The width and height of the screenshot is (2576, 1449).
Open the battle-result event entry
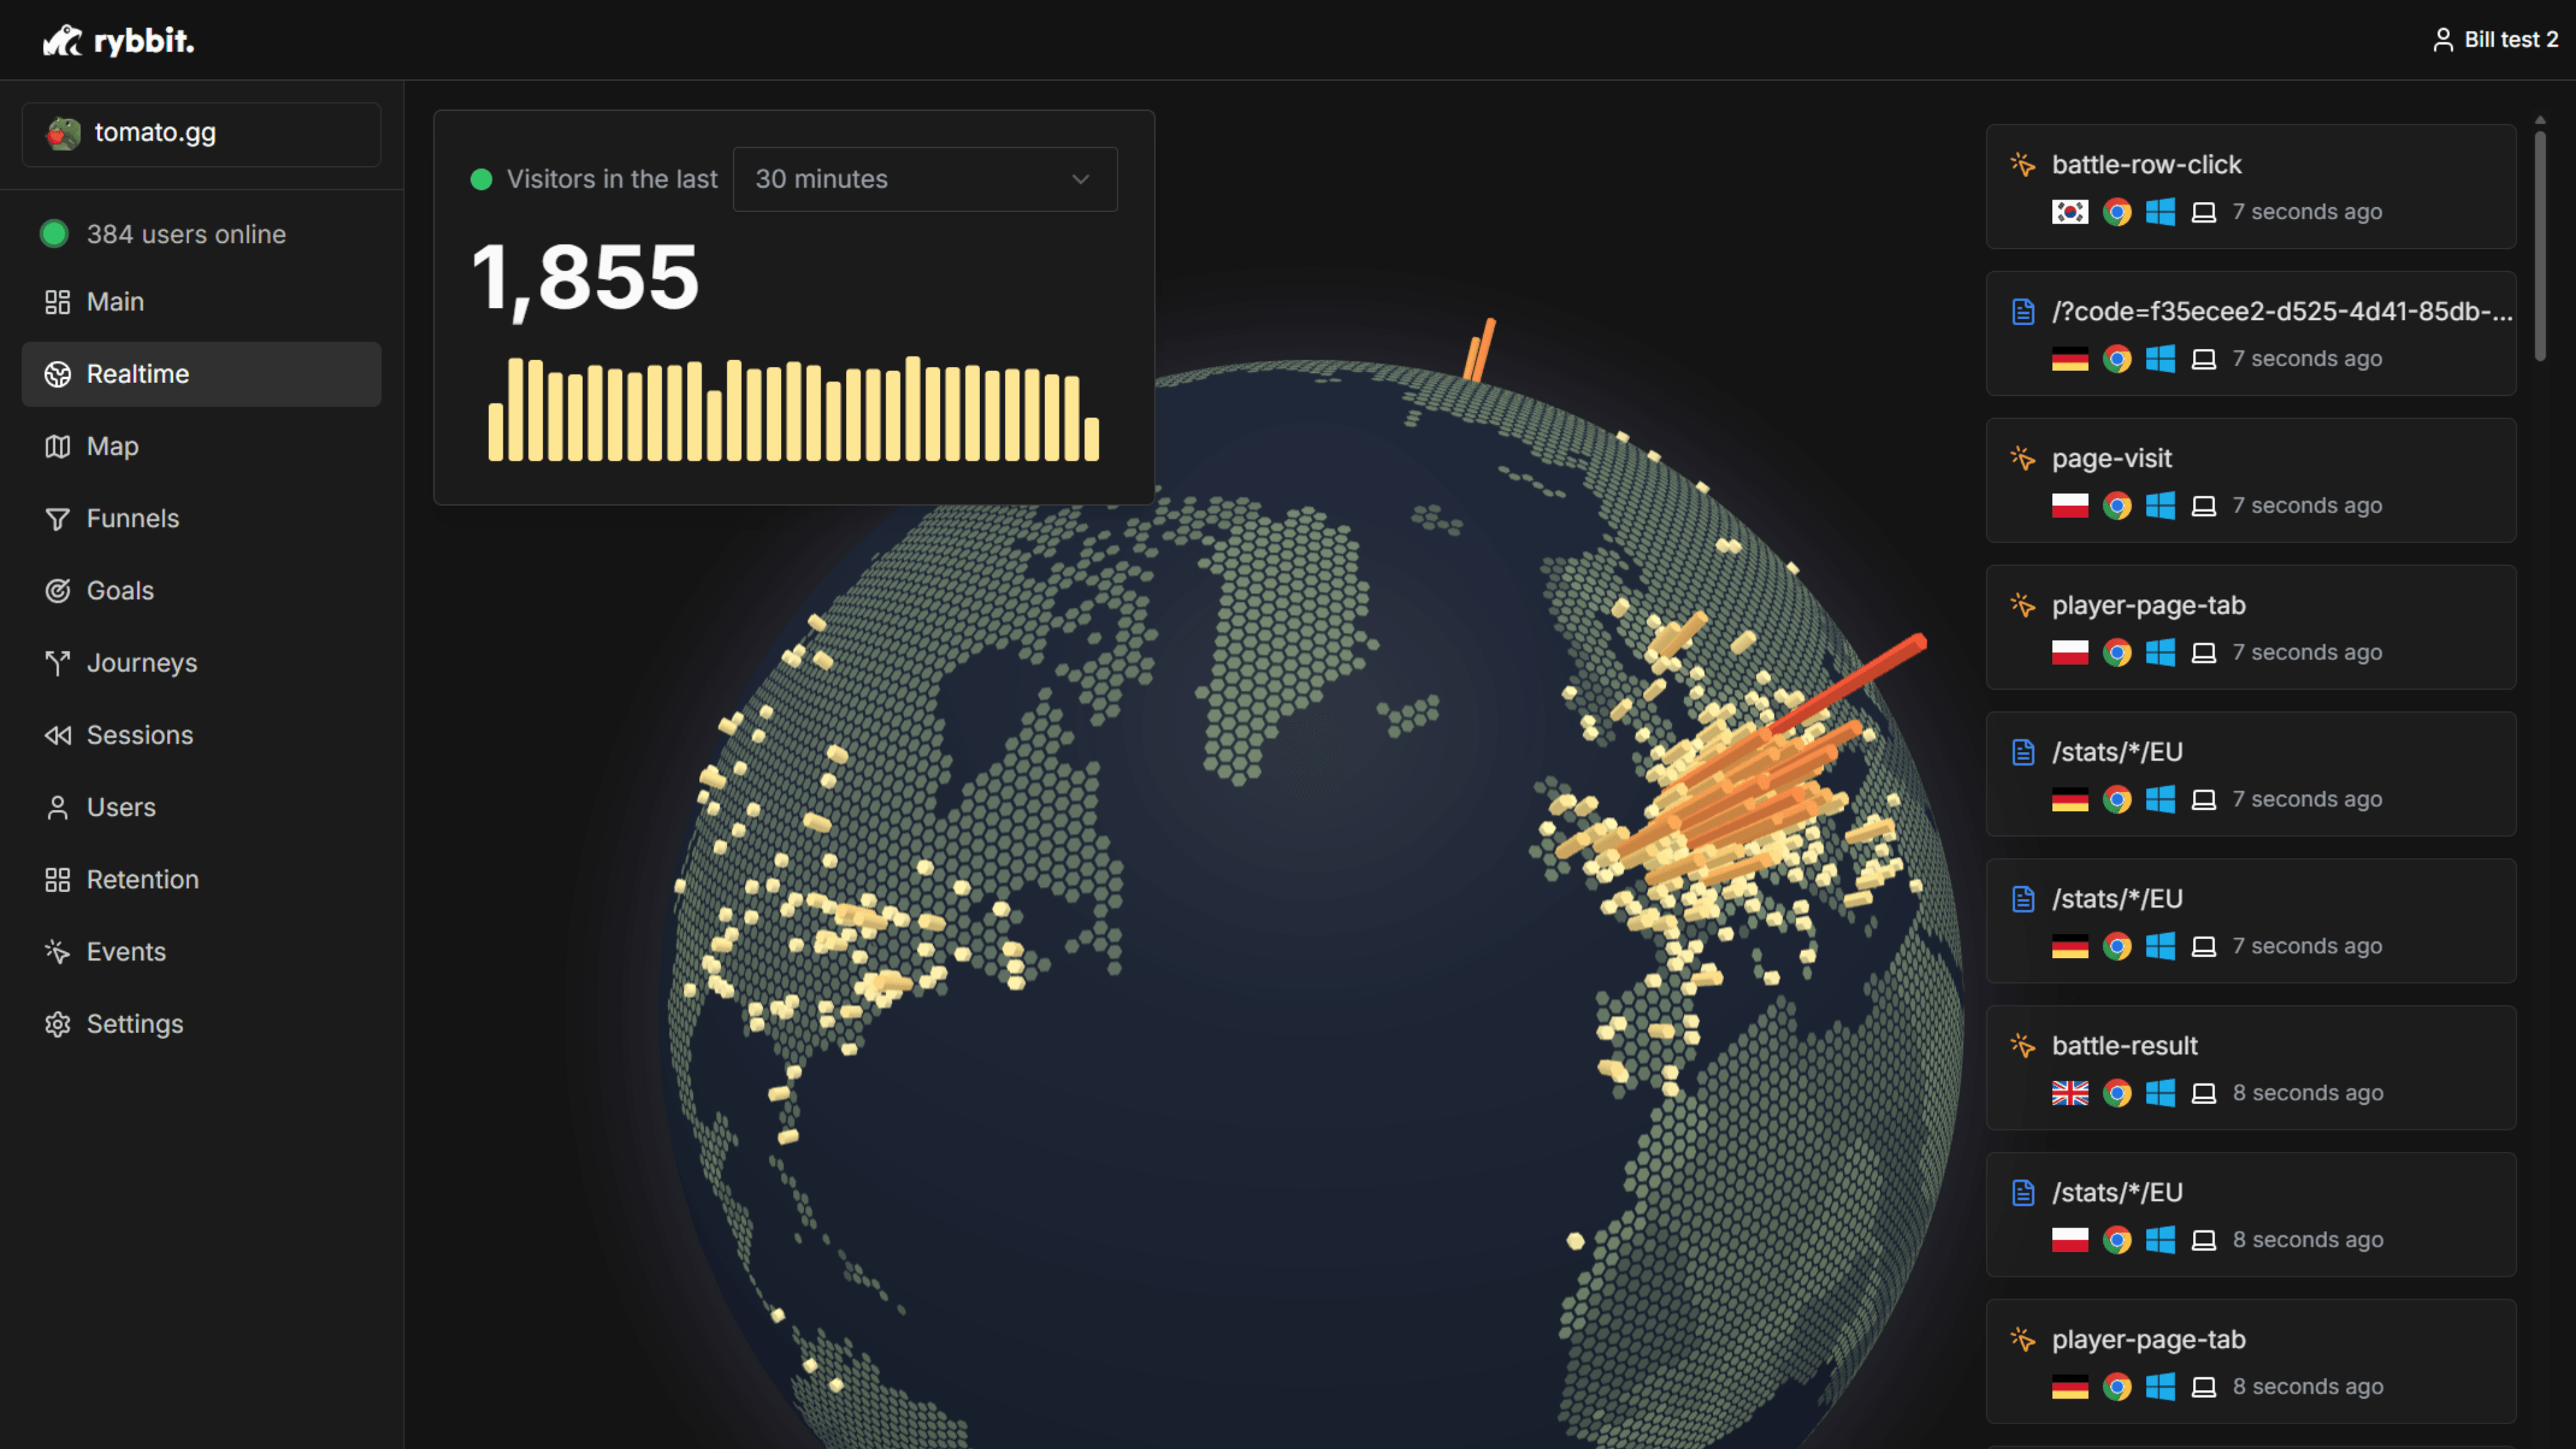[x=2251, y=1068]
